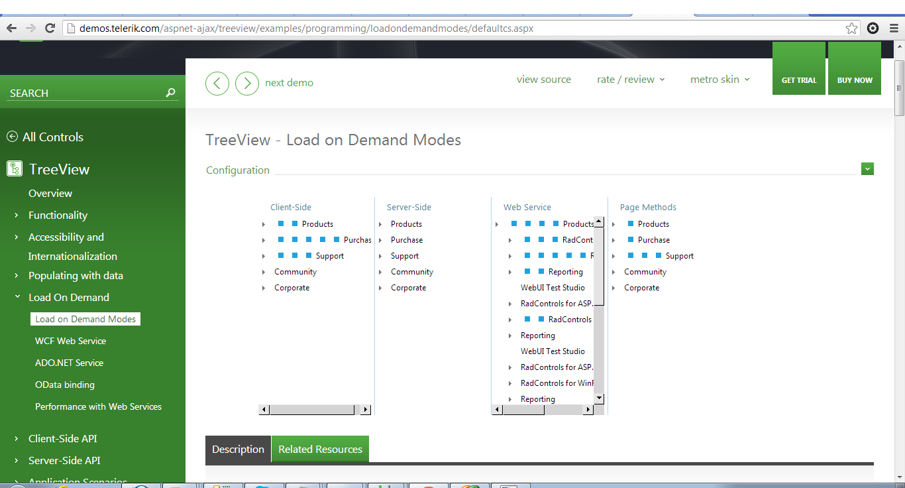Click the horizontal scrollbar thumb of the Client-Side tree
Viewport: 905px width, 488px height.
(x=312, y=410)
